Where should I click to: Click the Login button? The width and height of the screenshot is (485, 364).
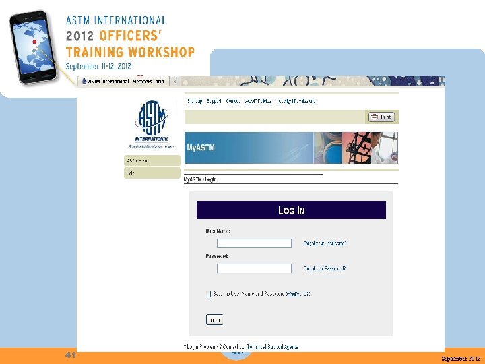tap(214, 320)
